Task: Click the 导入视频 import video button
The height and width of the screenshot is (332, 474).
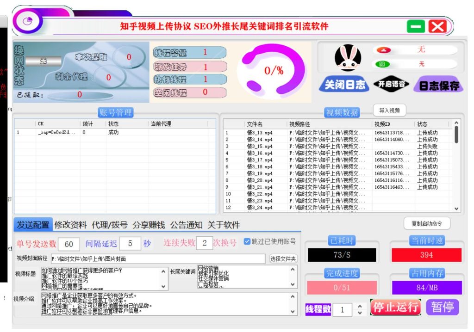Action: (389, 110)
